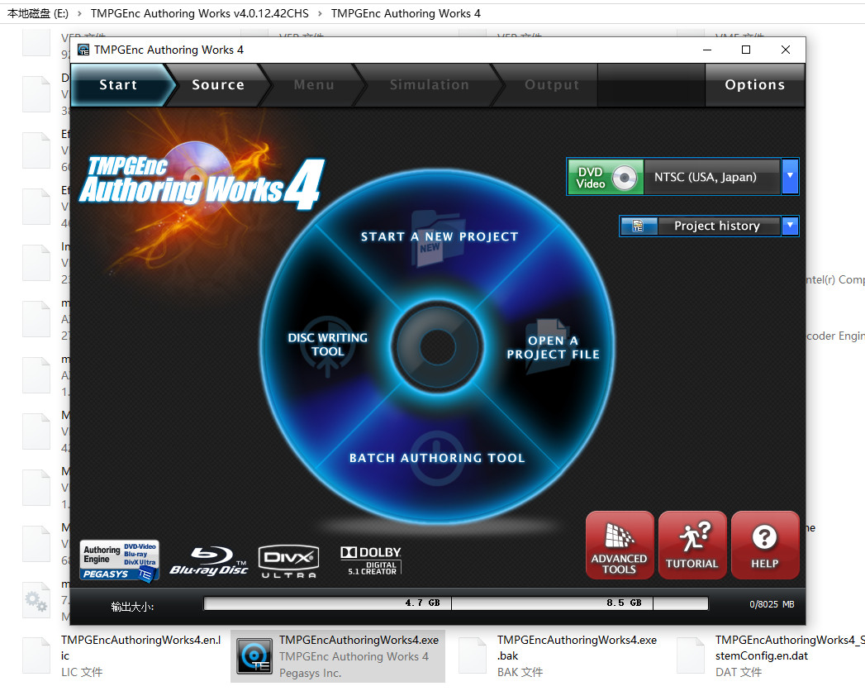The height and width of the screenshot is (691, 865).
Task: Expand the Project history arrow
Action: click(790, 226)
